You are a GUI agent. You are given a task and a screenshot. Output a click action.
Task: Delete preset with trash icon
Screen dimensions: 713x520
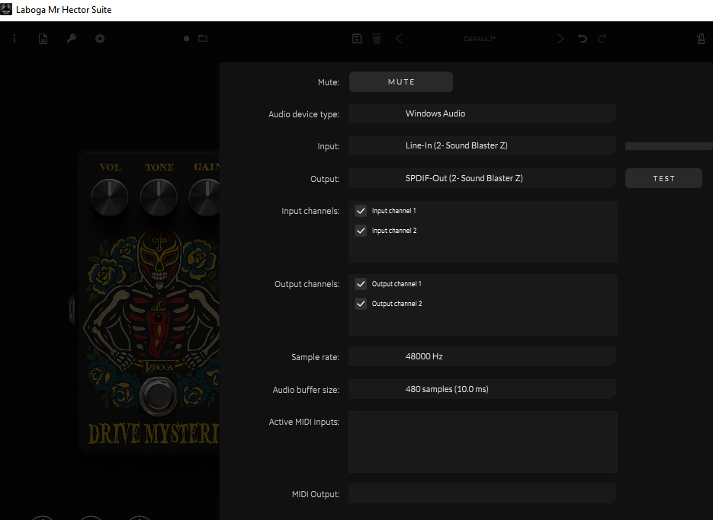[377, 39]
